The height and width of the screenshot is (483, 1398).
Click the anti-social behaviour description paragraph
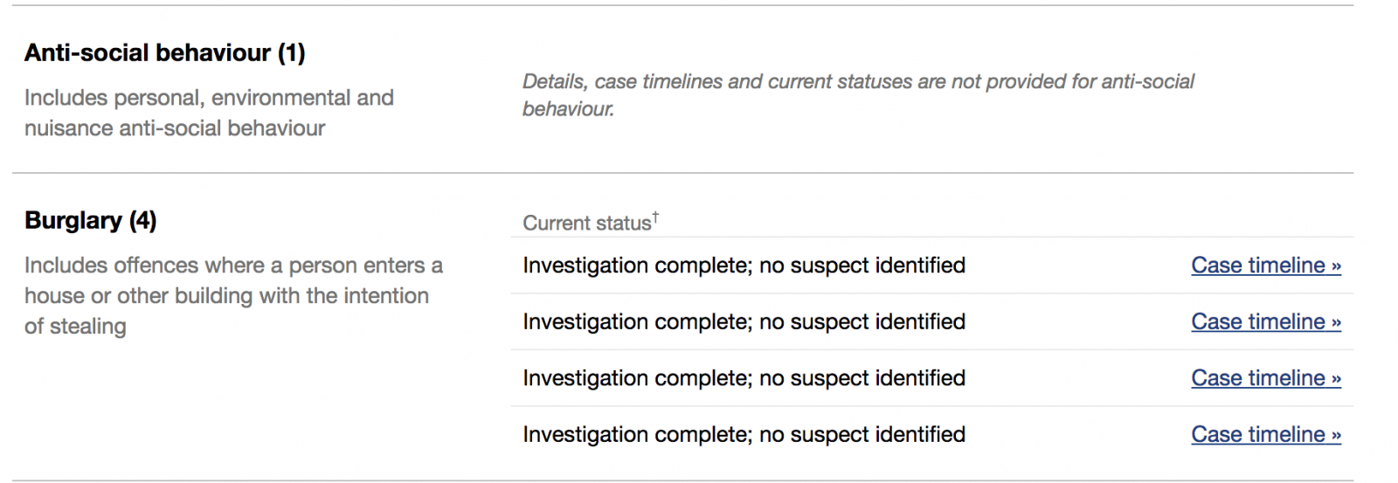coord(209,113)
